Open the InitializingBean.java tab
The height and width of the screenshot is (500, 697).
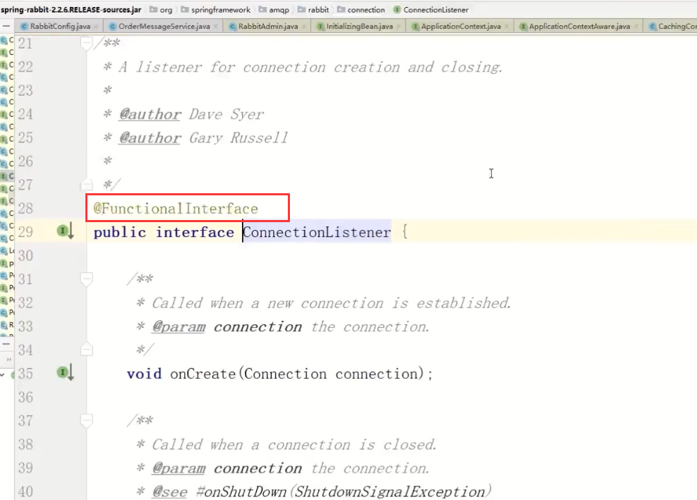pyautogui.click(x=359, y=26)
